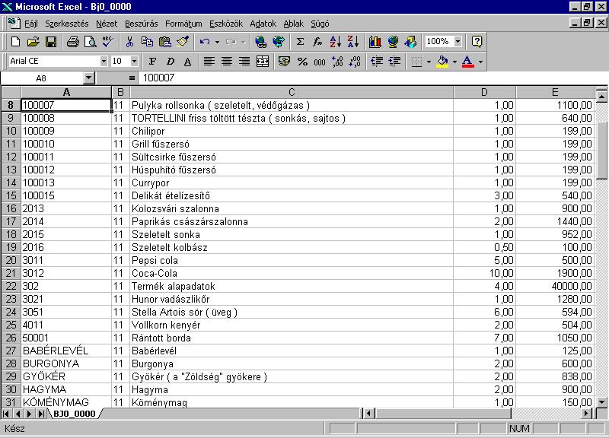Center text in cells
This screenshot has width=609, height=438.
point(227,62)
